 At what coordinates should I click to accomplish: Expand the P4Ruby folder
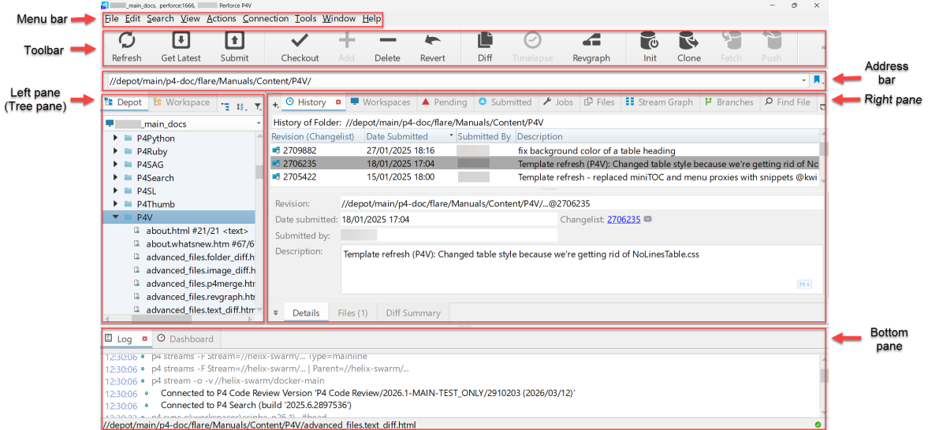click(115, 151)
